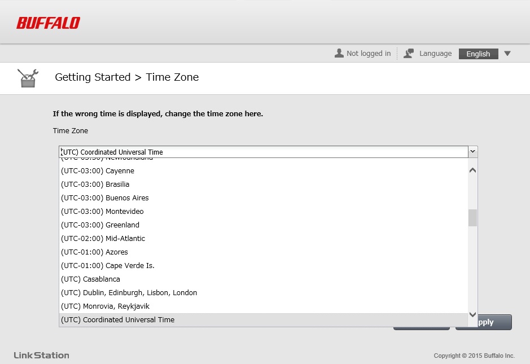Select (UTC-03:00) Cayenne time zone
This screenshot has height=364, width=530.
click(97, 171)
